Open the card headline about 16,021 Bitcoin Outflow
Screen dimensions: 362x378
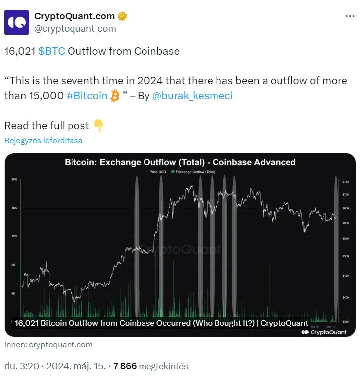[x=161, y=323]
